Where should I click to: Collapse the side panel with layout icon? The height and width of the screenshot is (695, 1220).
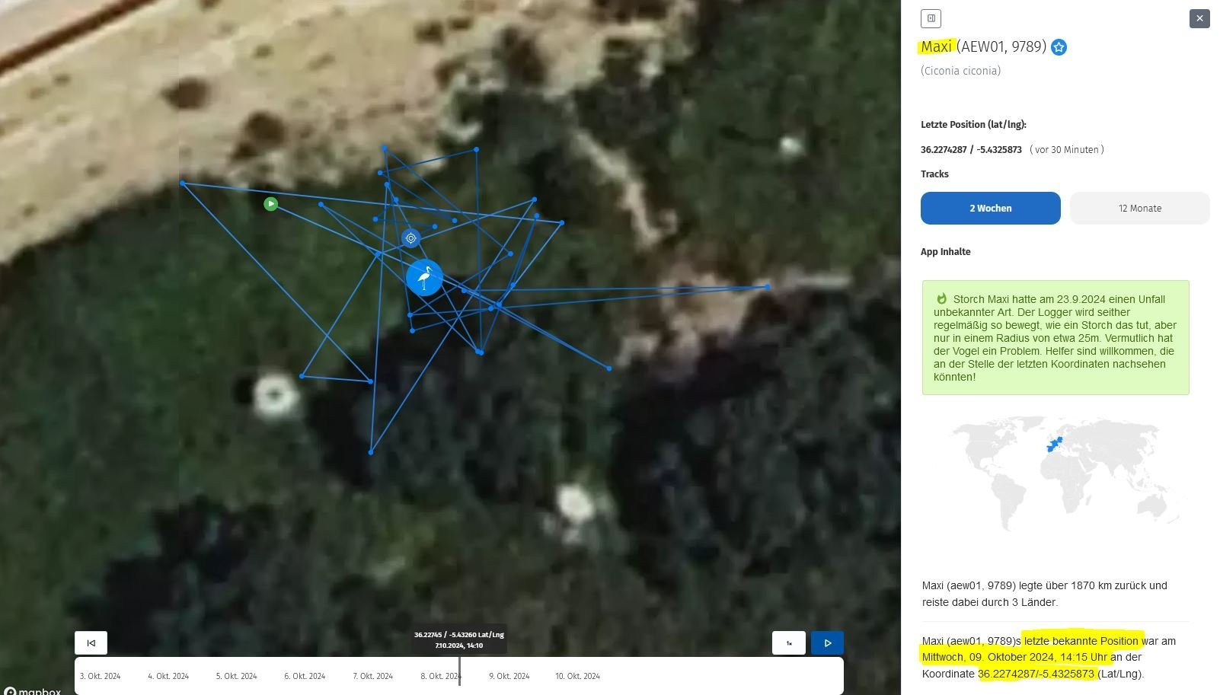coord(931,18)
